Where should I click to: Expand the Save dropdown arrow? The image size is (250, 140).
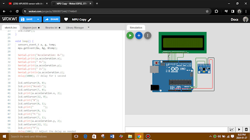click(38, 19)
